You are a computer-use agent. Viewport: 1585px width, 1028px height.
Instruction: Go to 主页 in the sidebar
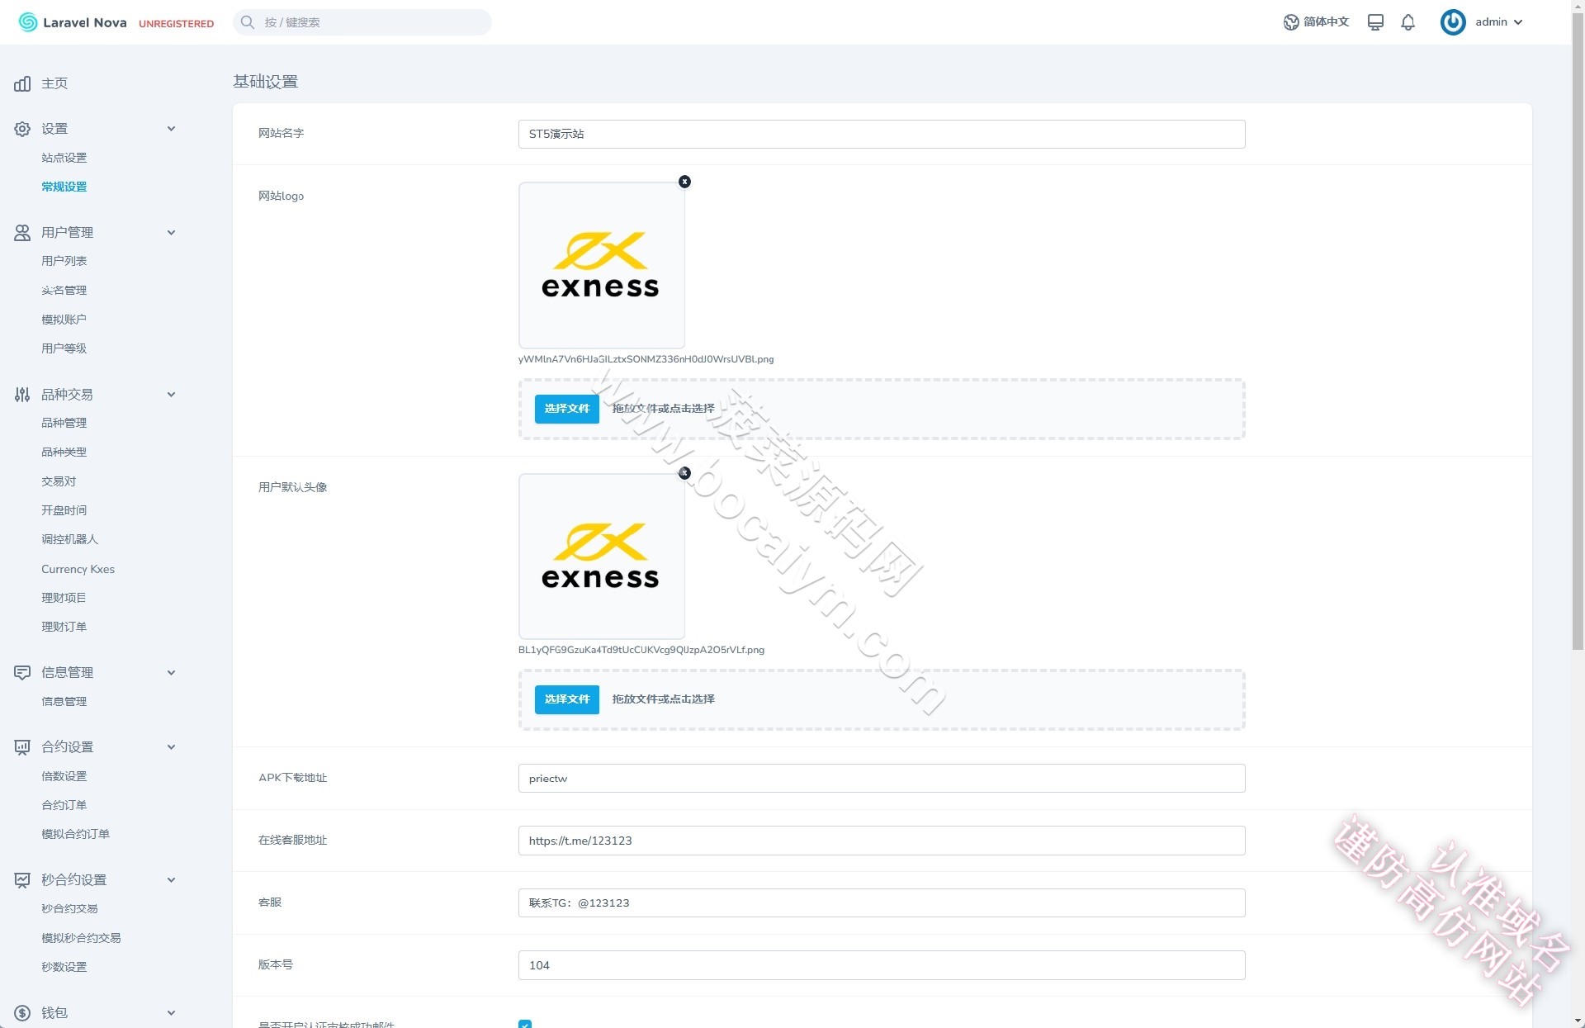pos(54,83)
